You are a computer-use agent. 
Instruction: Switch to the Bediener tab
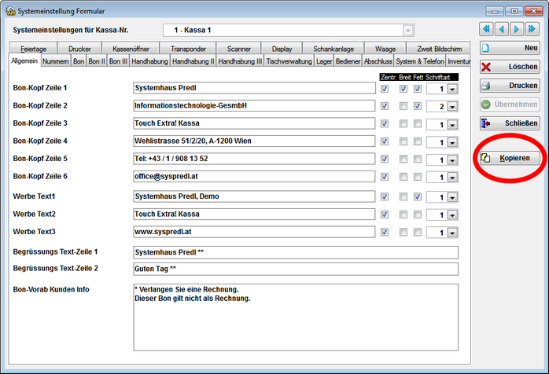tap(348, 61)
